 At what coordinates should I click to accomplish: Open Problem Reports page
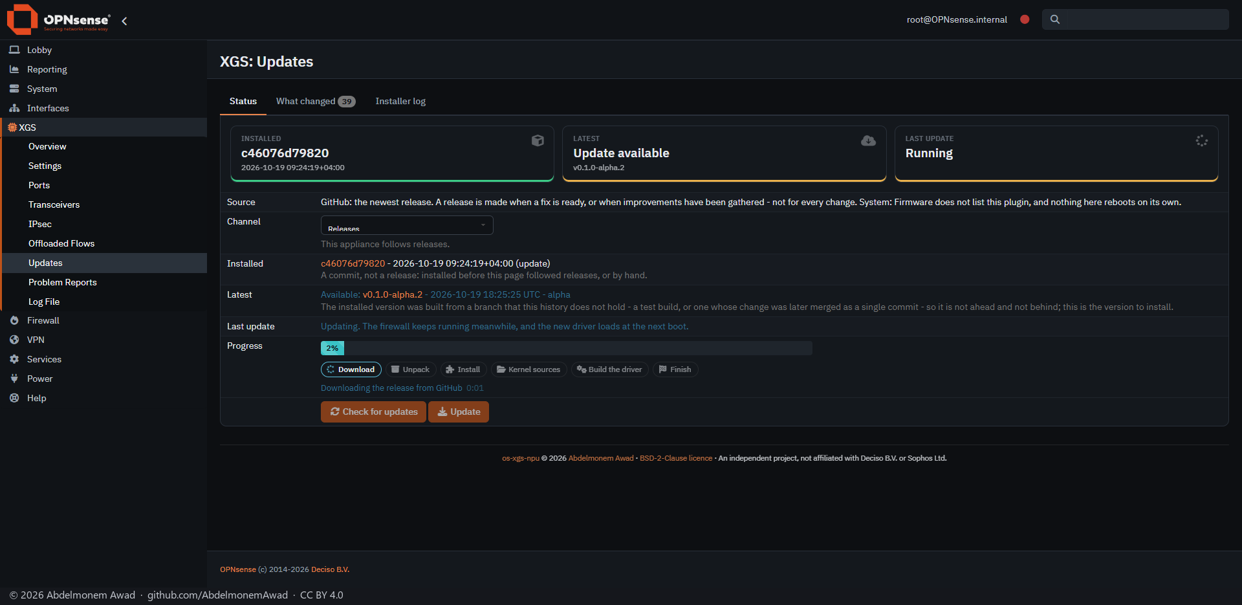[62, 282]
